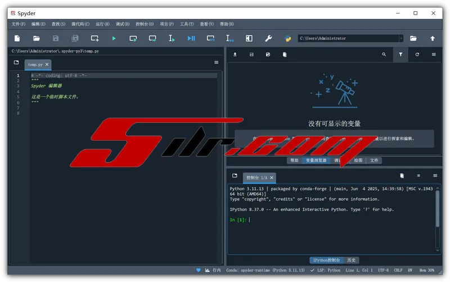Open the PYTHONPATH manager Python icon
The height and width of the screenshot is (282, 450).
tap(287, 38)
